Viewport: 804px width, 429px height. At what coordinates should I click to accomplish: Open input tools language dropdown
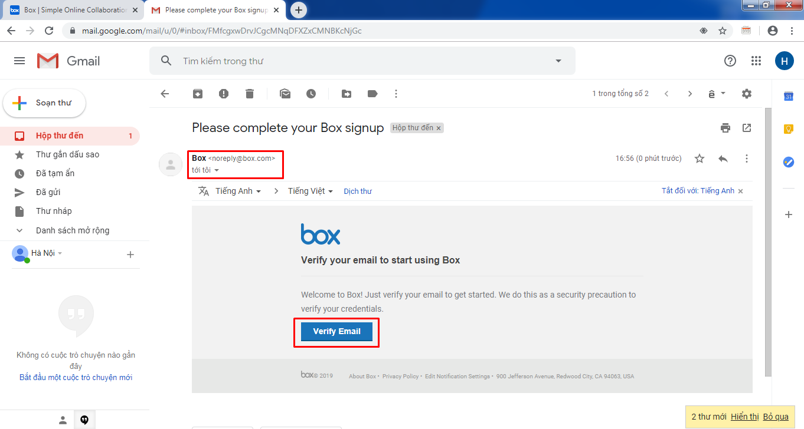[x=717, y=94]
